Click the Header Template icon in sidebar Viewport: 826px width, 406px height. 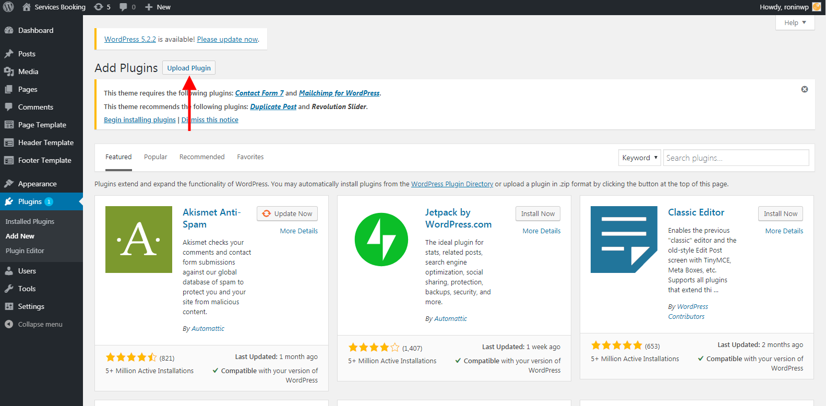click(9, 142)
